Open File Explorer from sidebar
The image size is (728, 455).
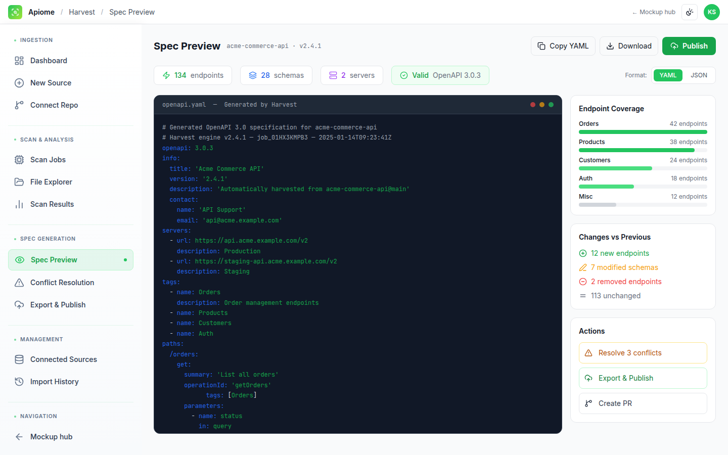[x=71, y=182]
